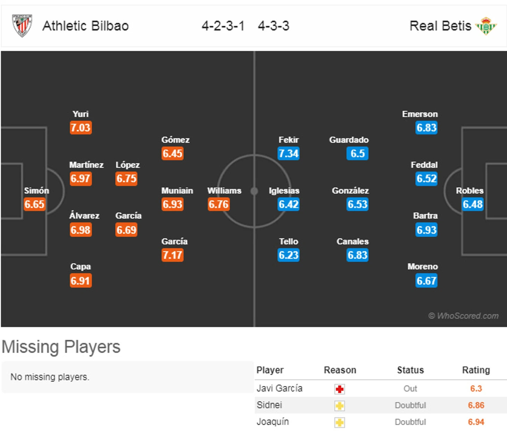Select Yuri's 7.03 rating badge
The width and height of the screenshot is (507, 433).
(81, 128)
